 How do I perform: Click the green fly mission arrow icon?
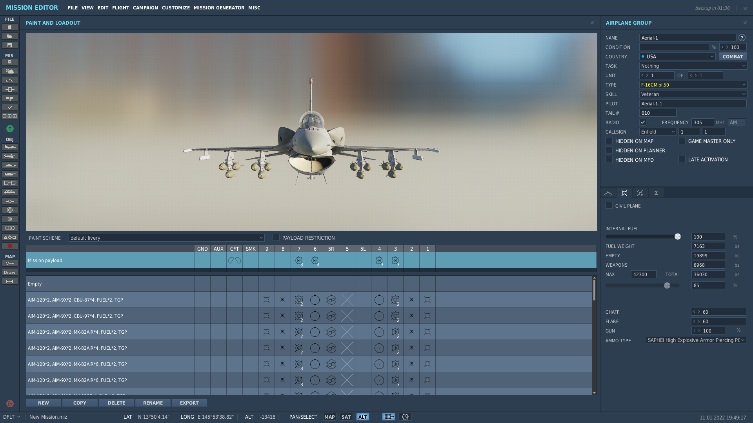click(x=10, y=128)
